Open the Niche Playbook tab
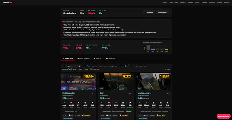Screen dimensions: 232x120 coord(84,59)
